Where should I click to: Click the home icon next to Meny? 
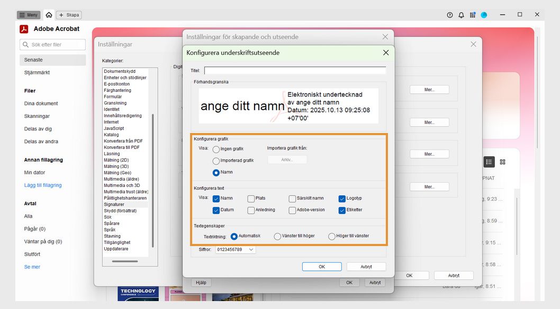pos(49,15)
